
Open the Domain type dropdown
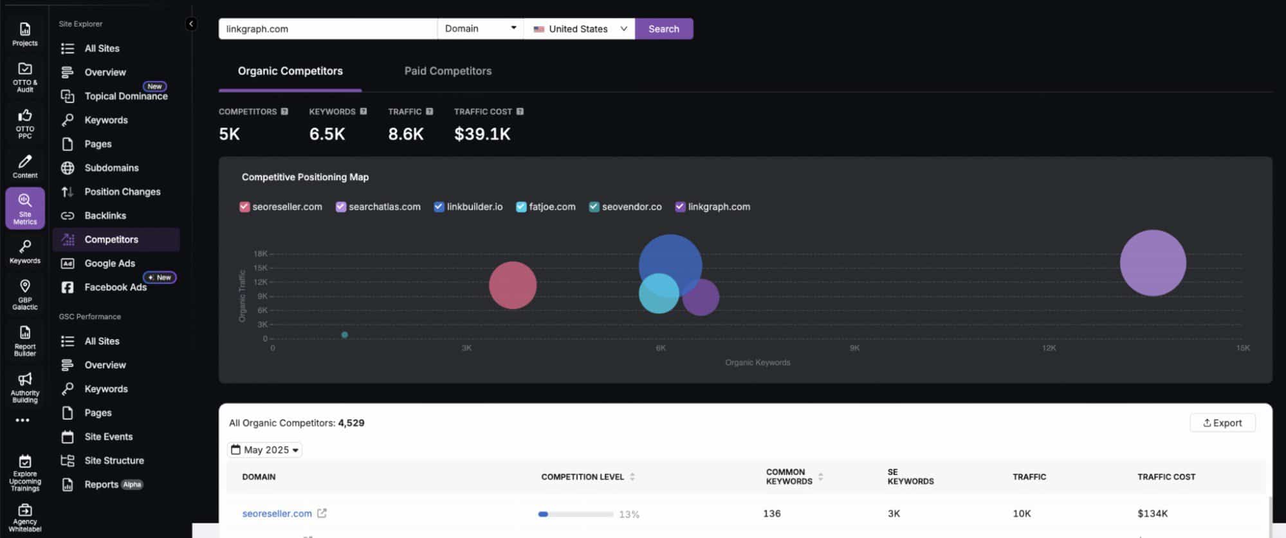(x=480, y=29)
